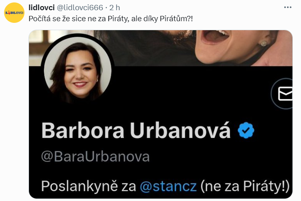
Task: Click the @BaraUrbanova handle
Action: tap(95, 157)
